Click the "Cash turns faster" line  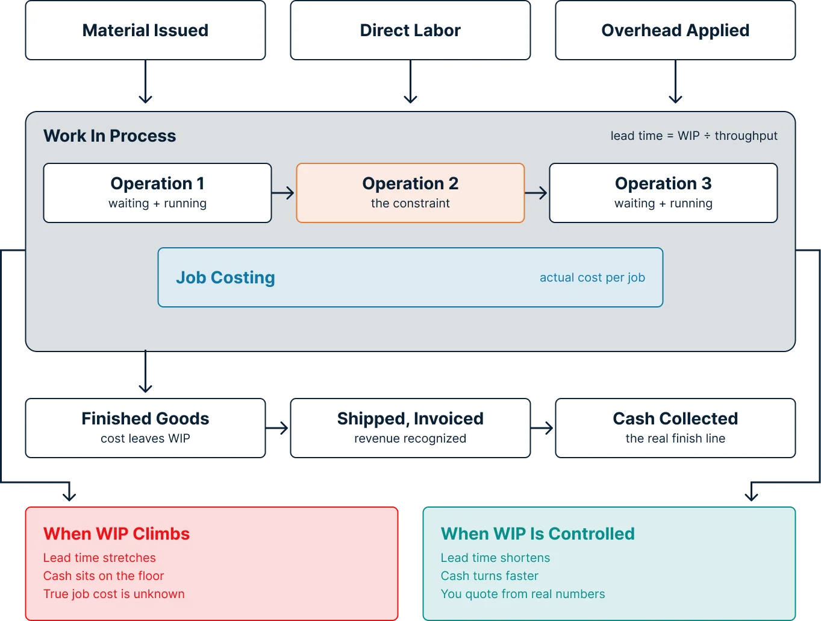pyautogui.click(x=490, y=576)
